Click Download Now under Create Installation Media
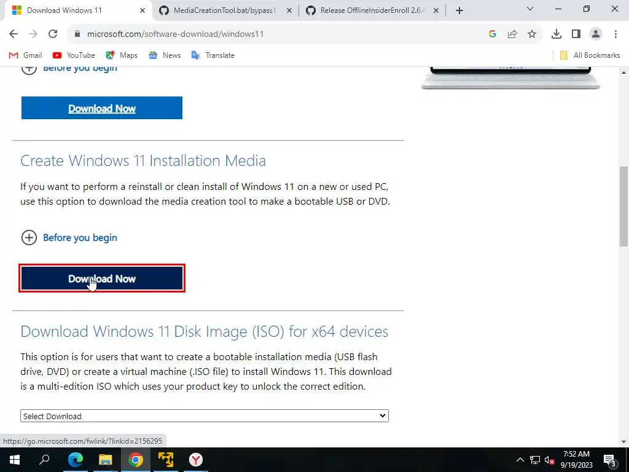This screenshot has height=472, width=629. click(x=102, y=278)
